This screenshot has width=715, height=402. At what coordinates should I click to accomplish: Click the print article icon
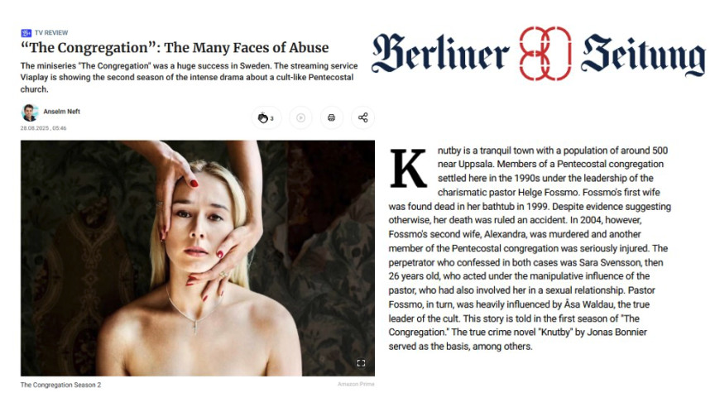click(x=332, y=118)
